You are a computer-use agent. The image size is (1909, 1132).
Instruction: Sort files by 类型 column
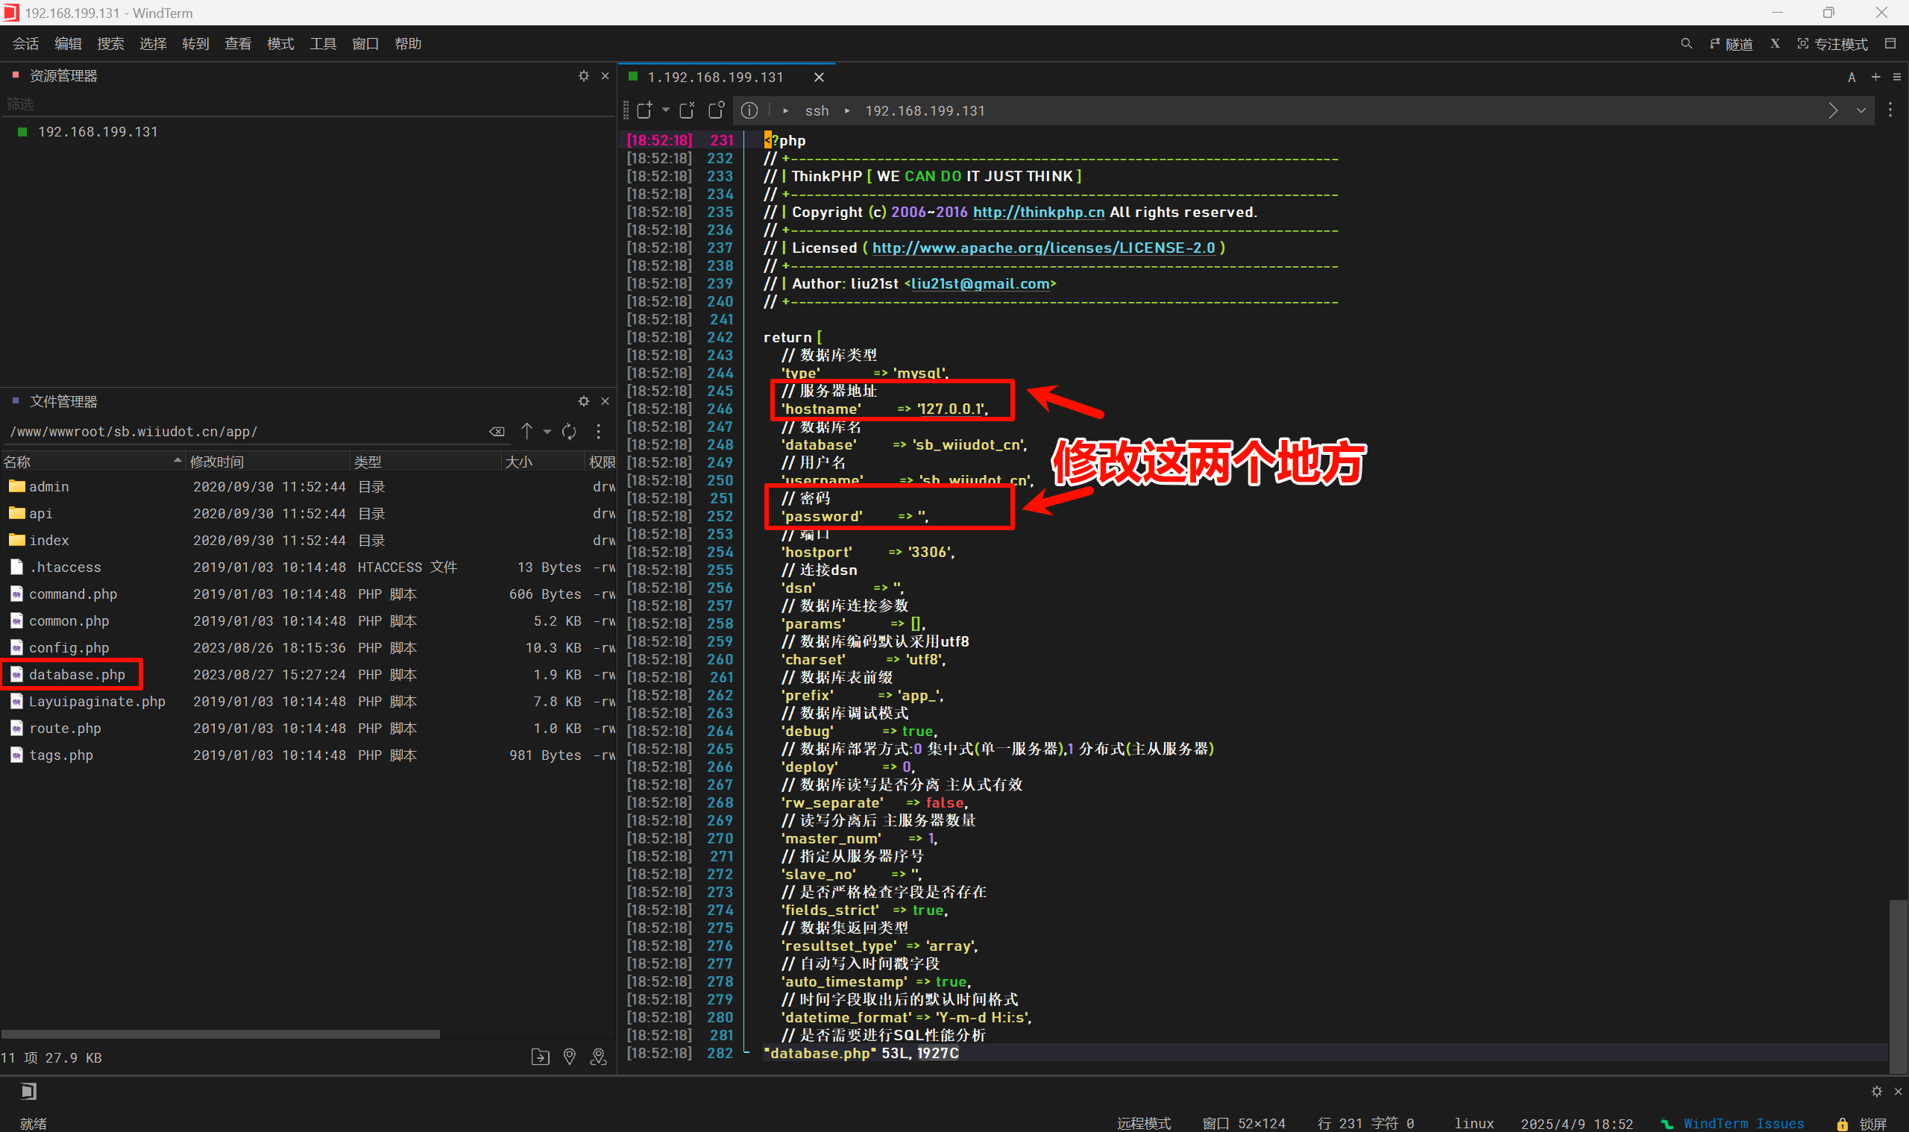click(426, 462)
